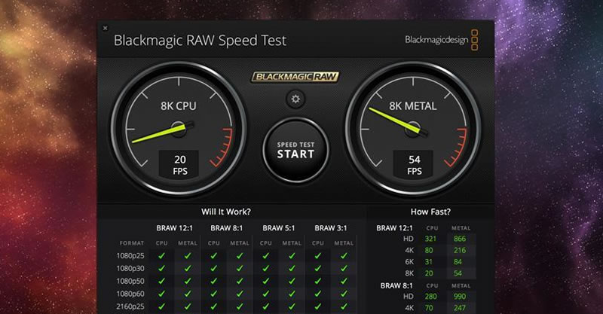This screenshot has height=314, width=603.
Task: Click the Blackmagic RAW Speed Test title
Action: (x=200, y=41)
